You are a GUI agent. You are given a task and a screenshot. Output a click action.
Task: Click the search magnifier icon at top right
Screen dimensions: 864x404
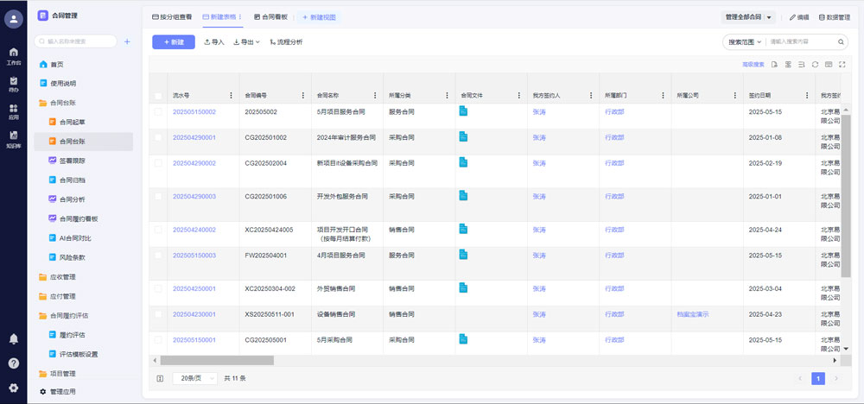click(x=841, y=41)
